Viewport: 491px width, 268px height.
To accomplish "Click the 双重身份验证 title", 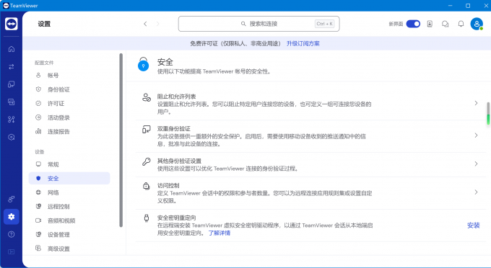I will click(x=174, y=129).
